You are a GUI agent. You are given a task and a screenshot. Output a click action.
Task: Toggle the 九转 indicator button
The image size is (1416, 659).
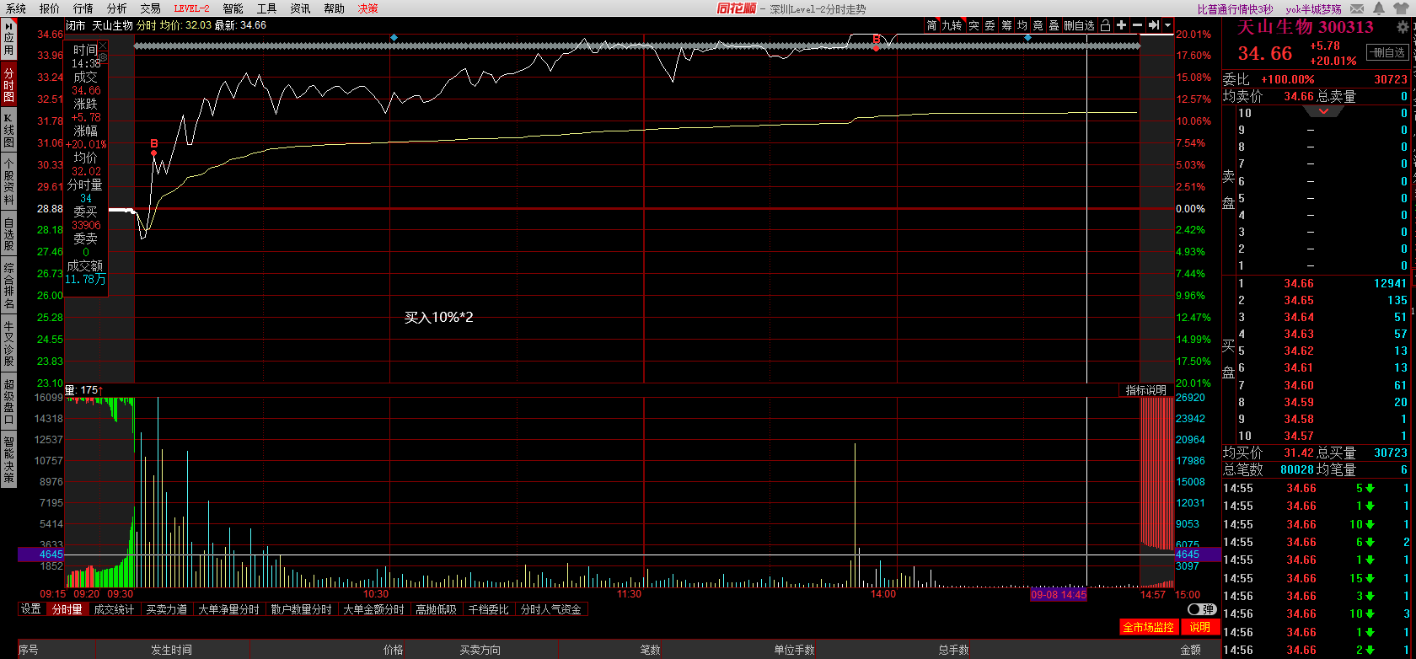coord(952,25)
